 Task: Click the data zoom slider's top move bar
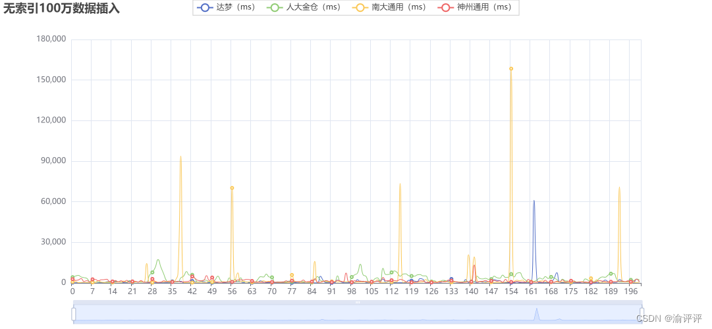click(x=358, y=302)
